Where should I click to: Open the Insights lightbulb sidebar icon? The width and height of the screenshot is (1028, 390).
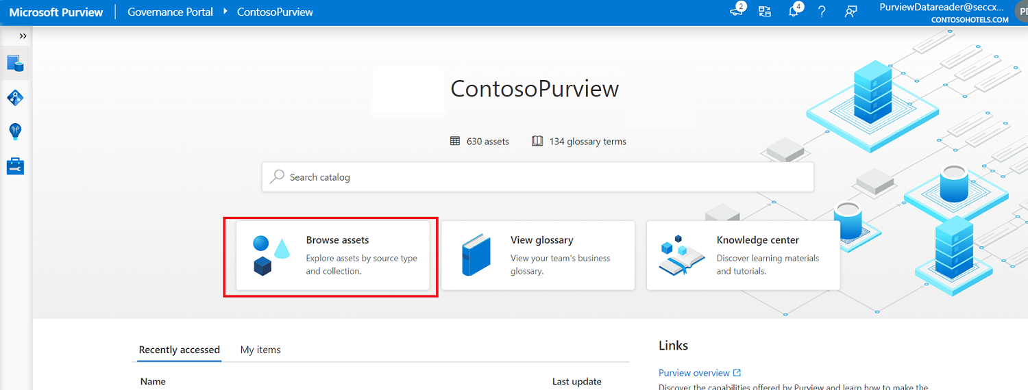[x=15, y=131]
